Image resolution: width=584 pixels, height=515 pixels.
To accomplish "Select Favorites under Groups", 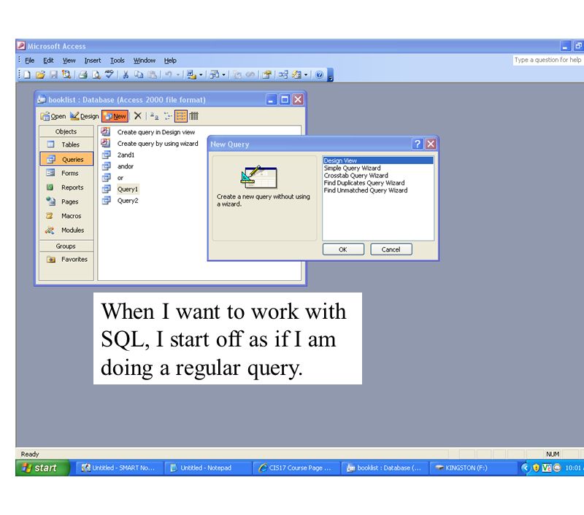I will pyautogui.click(x=66, y=259).
